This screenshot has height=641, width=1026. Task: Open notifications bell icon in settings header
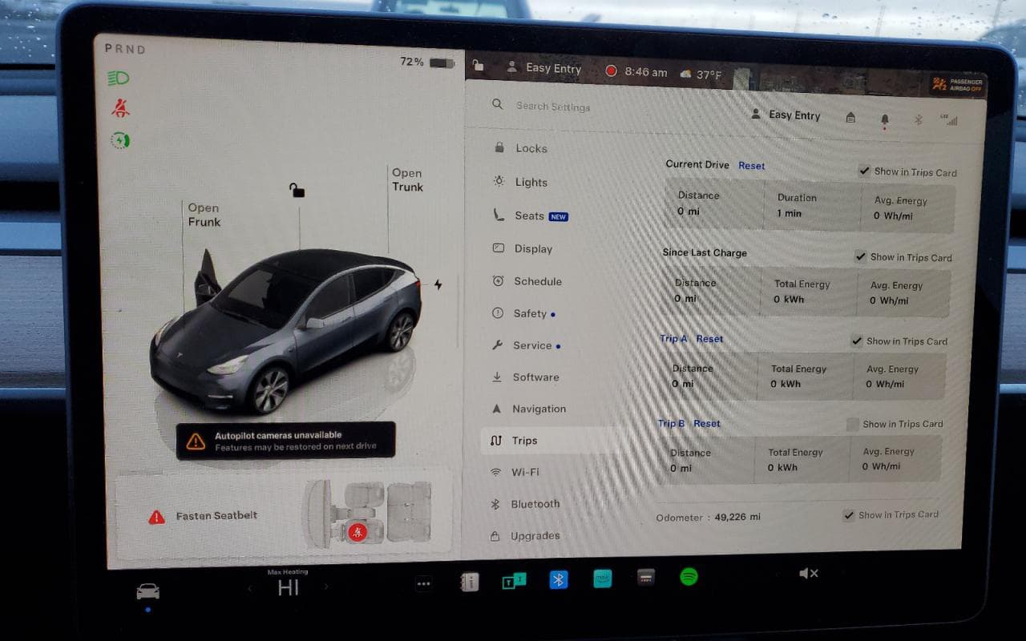point(885,119)
